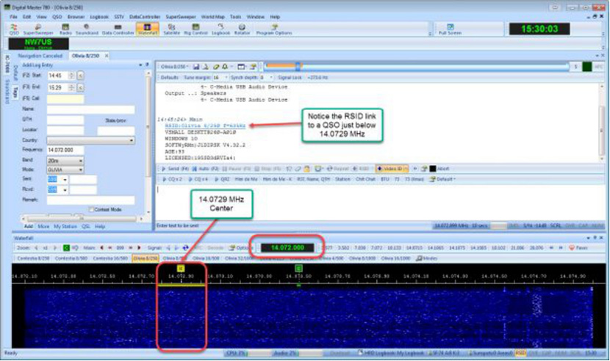Click the RSID Olivia 8/250 link
Screen dimensions: 610x361
pos(205,125)
